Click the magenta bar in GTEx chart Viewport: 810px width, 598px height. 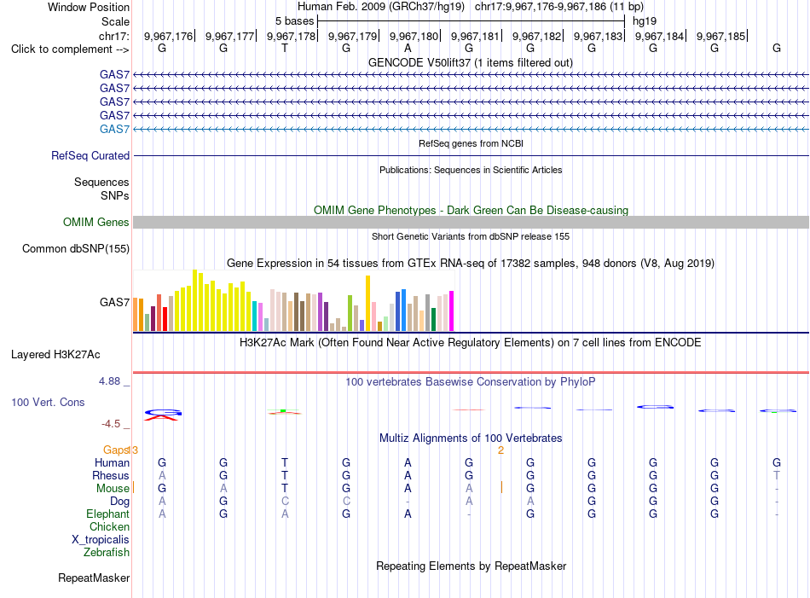pos(452,311)
